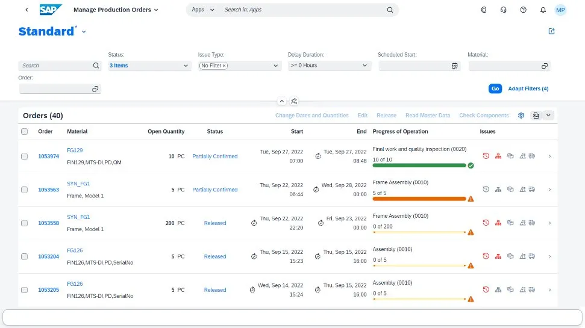Export table to spreadsheet icon
Screen dimensions: 585x328
(536, 116)
